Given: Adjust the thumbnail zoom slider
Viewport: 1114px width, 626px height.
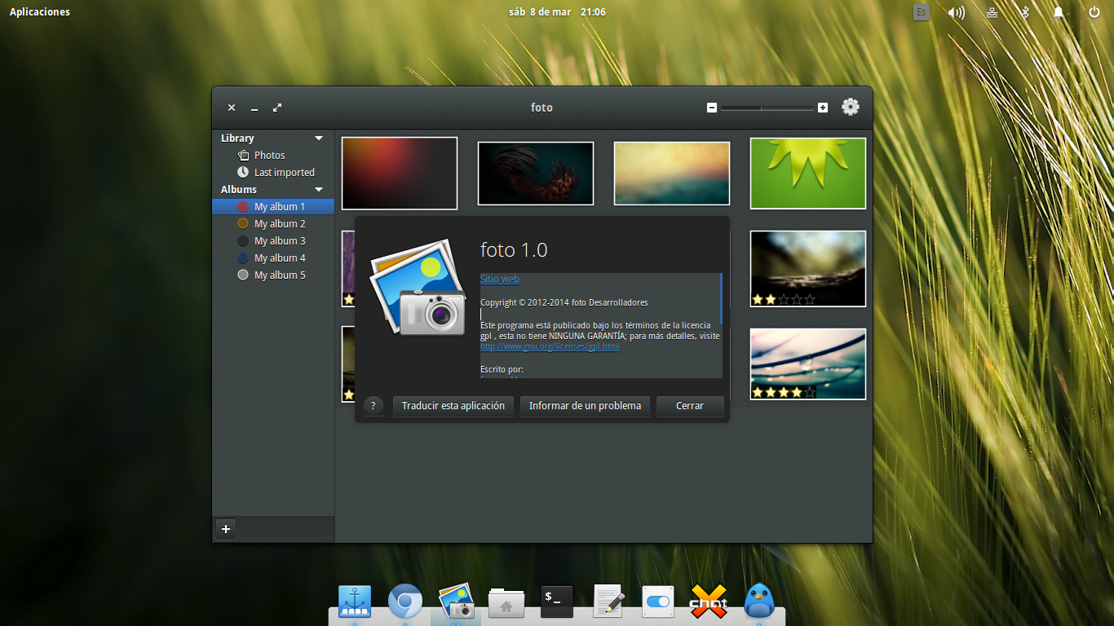Looking at the screenshot, I should point(767,108).
